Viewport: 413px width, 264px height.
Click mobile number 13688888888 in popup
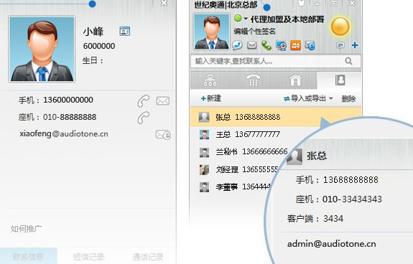pos(351,180)
